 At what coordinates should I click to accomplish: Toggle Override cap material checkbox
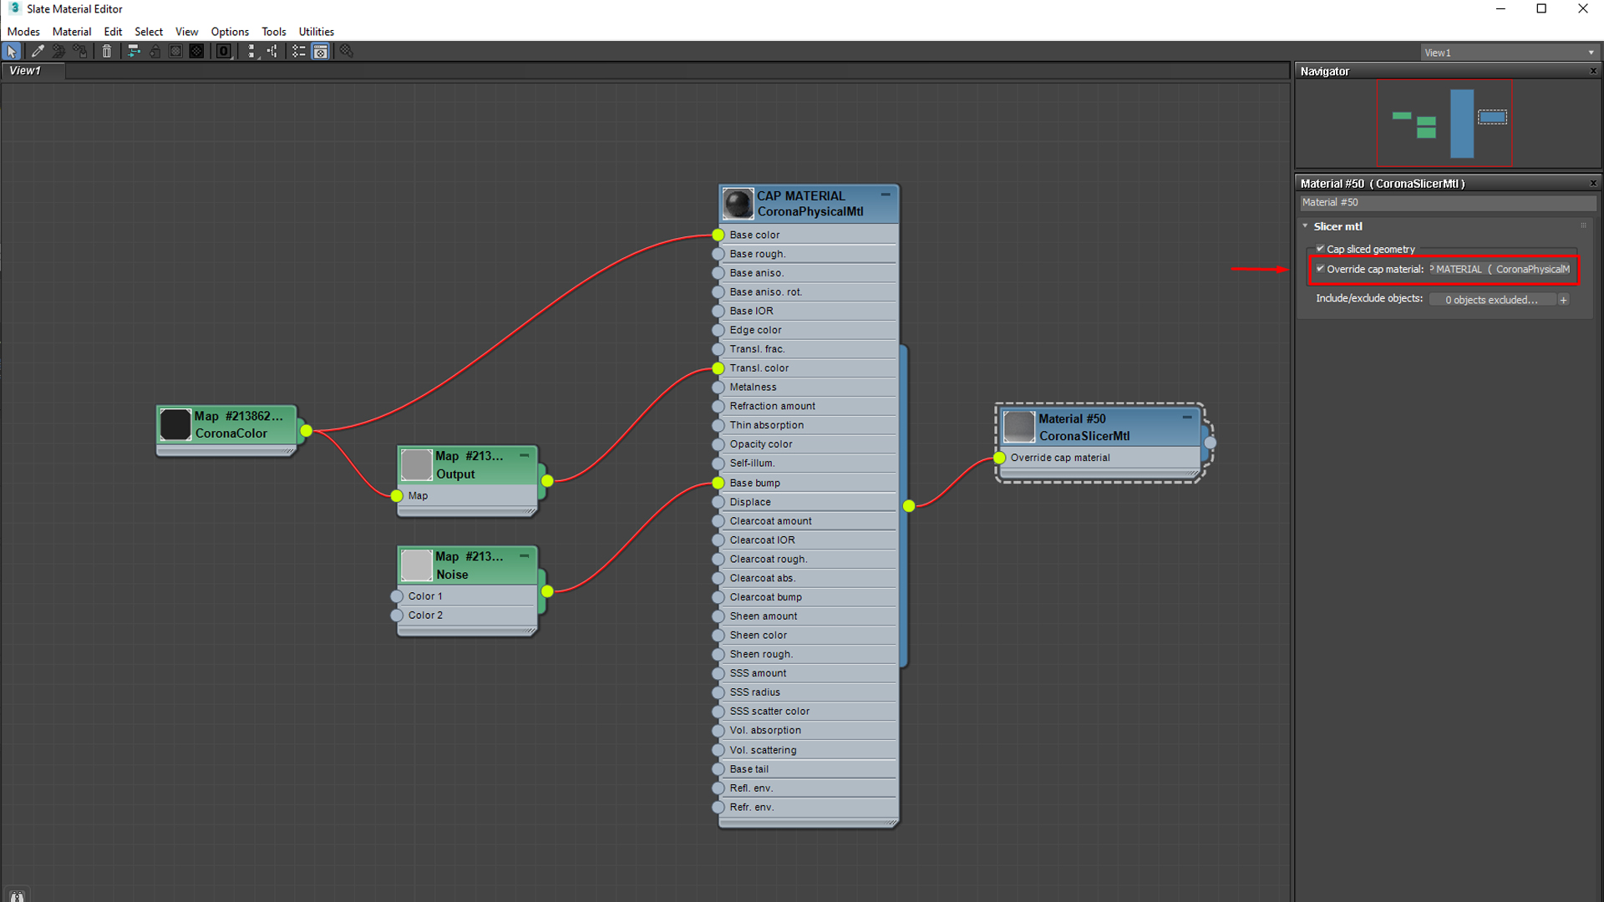1321,268
